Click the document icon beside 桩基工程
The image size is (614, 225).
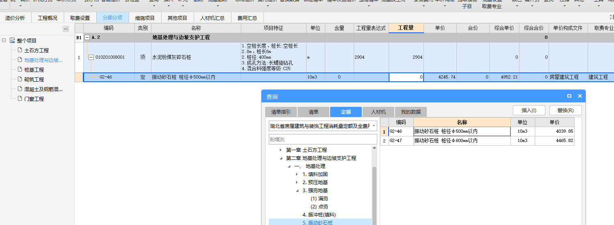click(20, 70)
